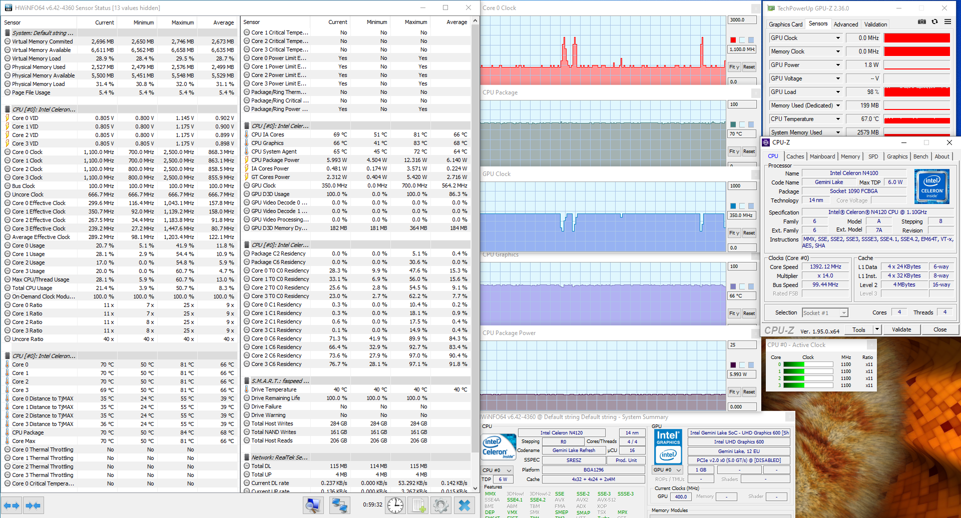Open the SPD tab in CPU-Z
This screenshot has width=961, height=518.
(x=873, y=156)
